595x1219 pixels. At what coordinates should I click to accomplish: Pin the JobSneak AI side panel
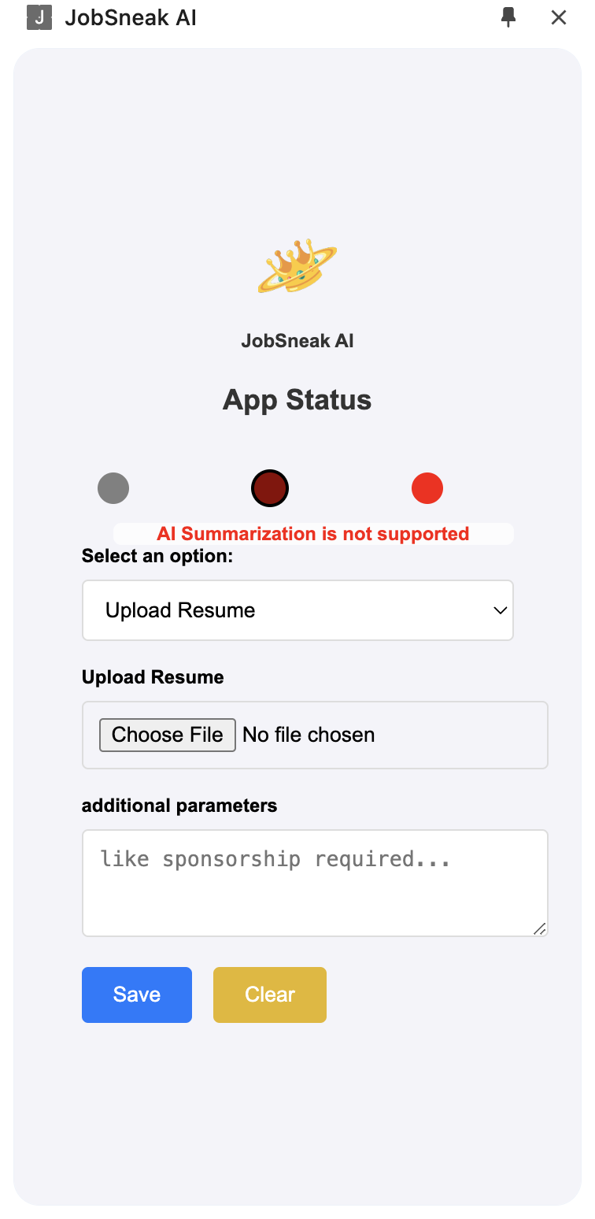(x=508, y=17)
